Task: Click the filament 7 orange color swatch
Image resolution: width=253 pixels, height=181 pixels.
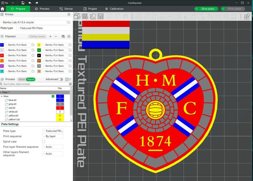Action: pos(2,61)
